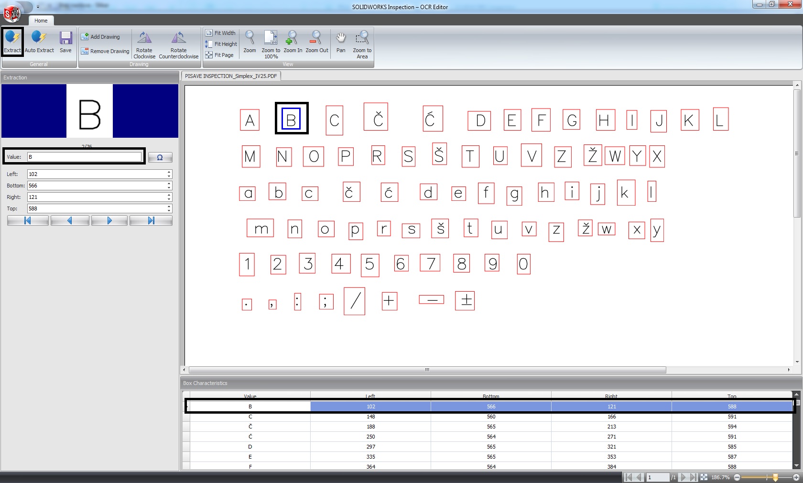Rotate the drawing clockwise
Viewport: 803px width, 483px height.
pyautogui.click(x=144, y=43)
